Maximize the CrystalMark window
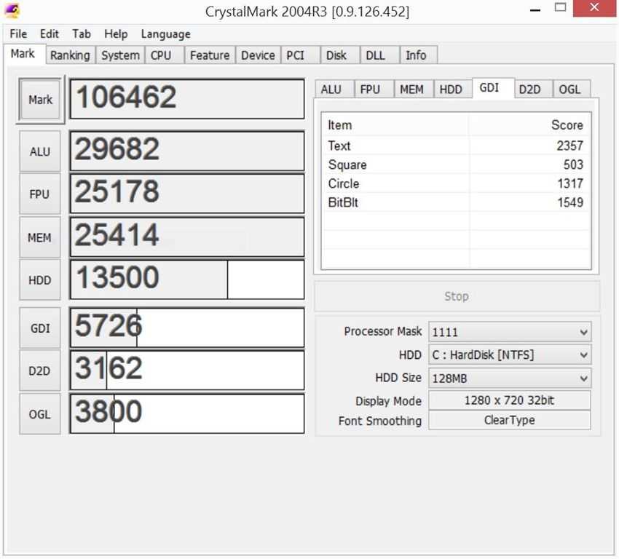The image size is (619, 559). pos(560,7)
